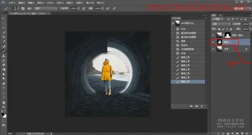Create new document from history state
The image size is (252, 135).
(191, 106)
